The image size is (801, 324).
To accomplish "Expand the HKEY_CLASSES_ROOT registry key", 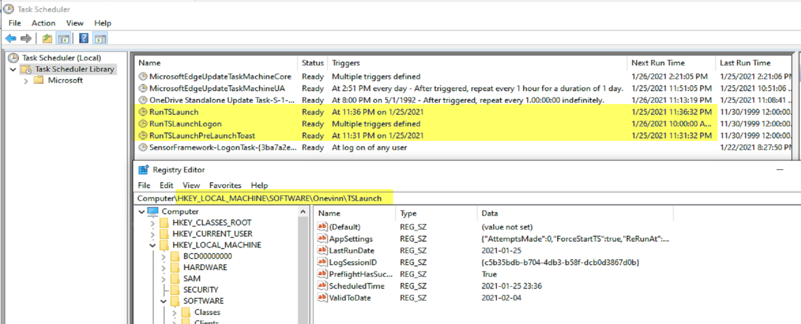I will (153, 223).
